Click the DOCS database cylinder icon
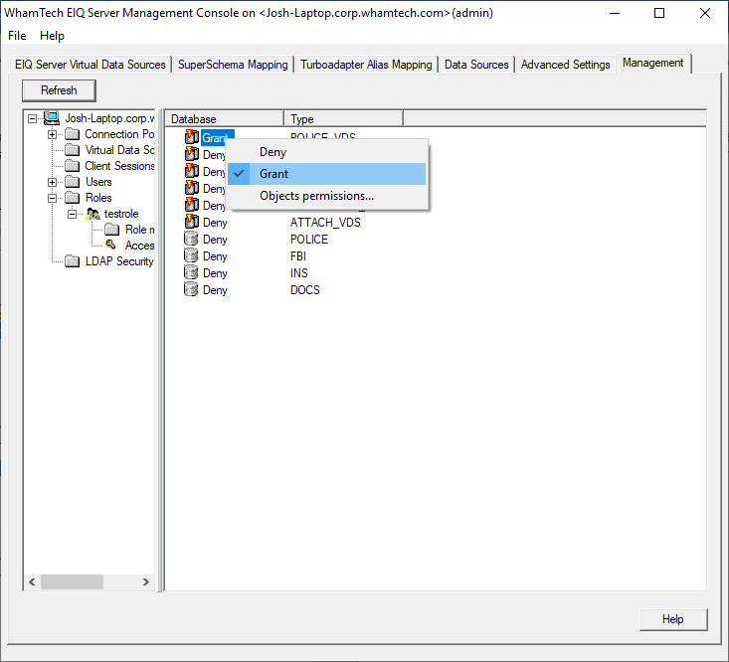 [192, 290]
